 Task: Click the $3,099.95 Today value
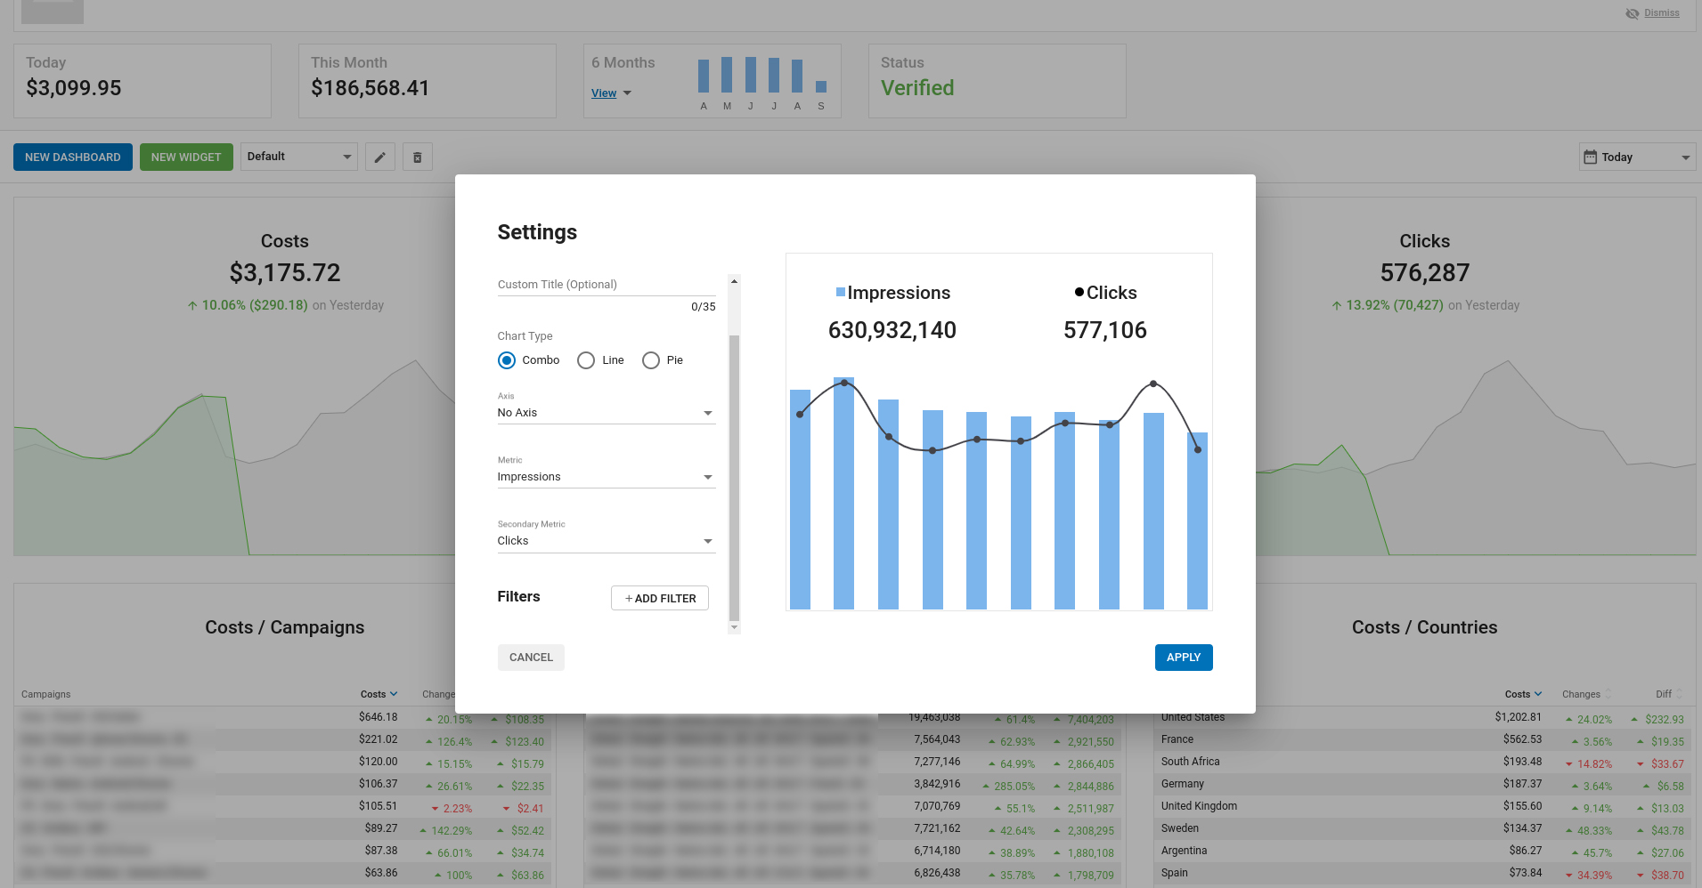(x=74, y=88)
